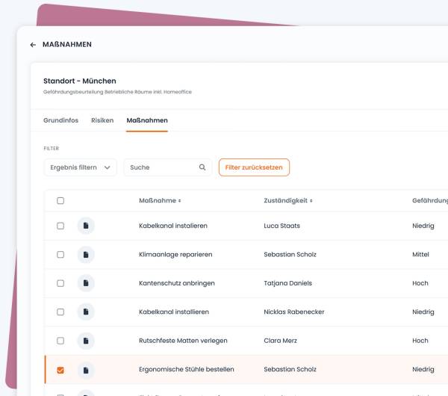Viewport: 448px width, 396px height.
Task: Select the Maßnahmen tab
Action: 147,120
